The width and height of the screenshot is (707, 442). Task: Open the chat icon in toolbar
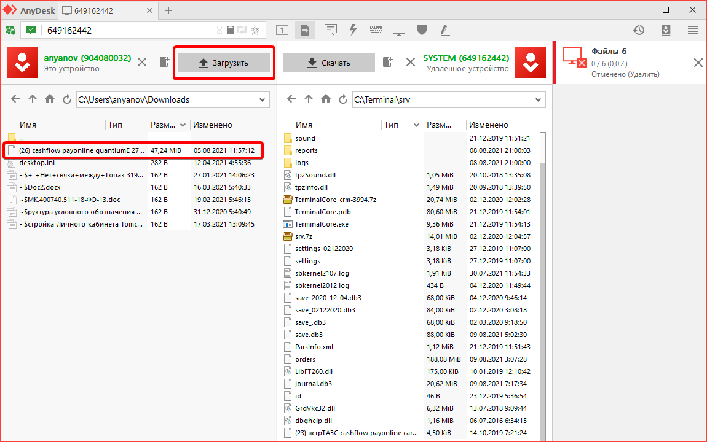[x=331, y=30]
